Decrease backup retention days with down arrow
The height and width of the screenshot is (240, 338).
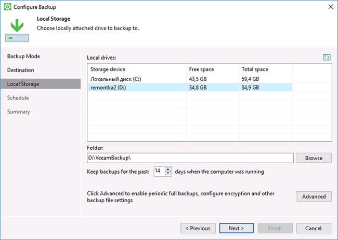(168, 174)
